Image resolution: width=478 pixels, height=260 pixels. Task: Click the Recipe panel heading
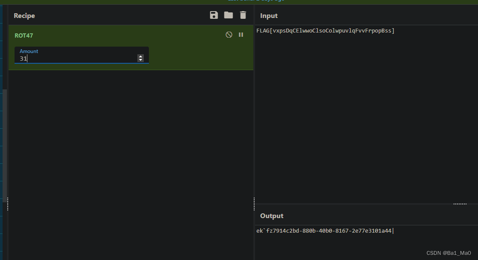[x=24, y=16]
